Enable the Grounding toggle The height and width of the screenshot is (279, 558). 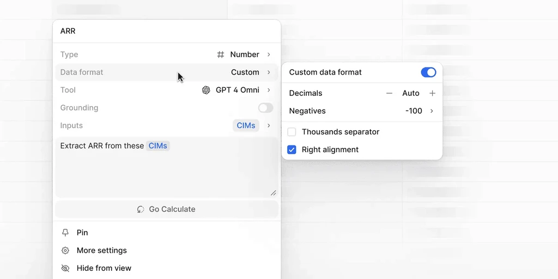(265, 108)
